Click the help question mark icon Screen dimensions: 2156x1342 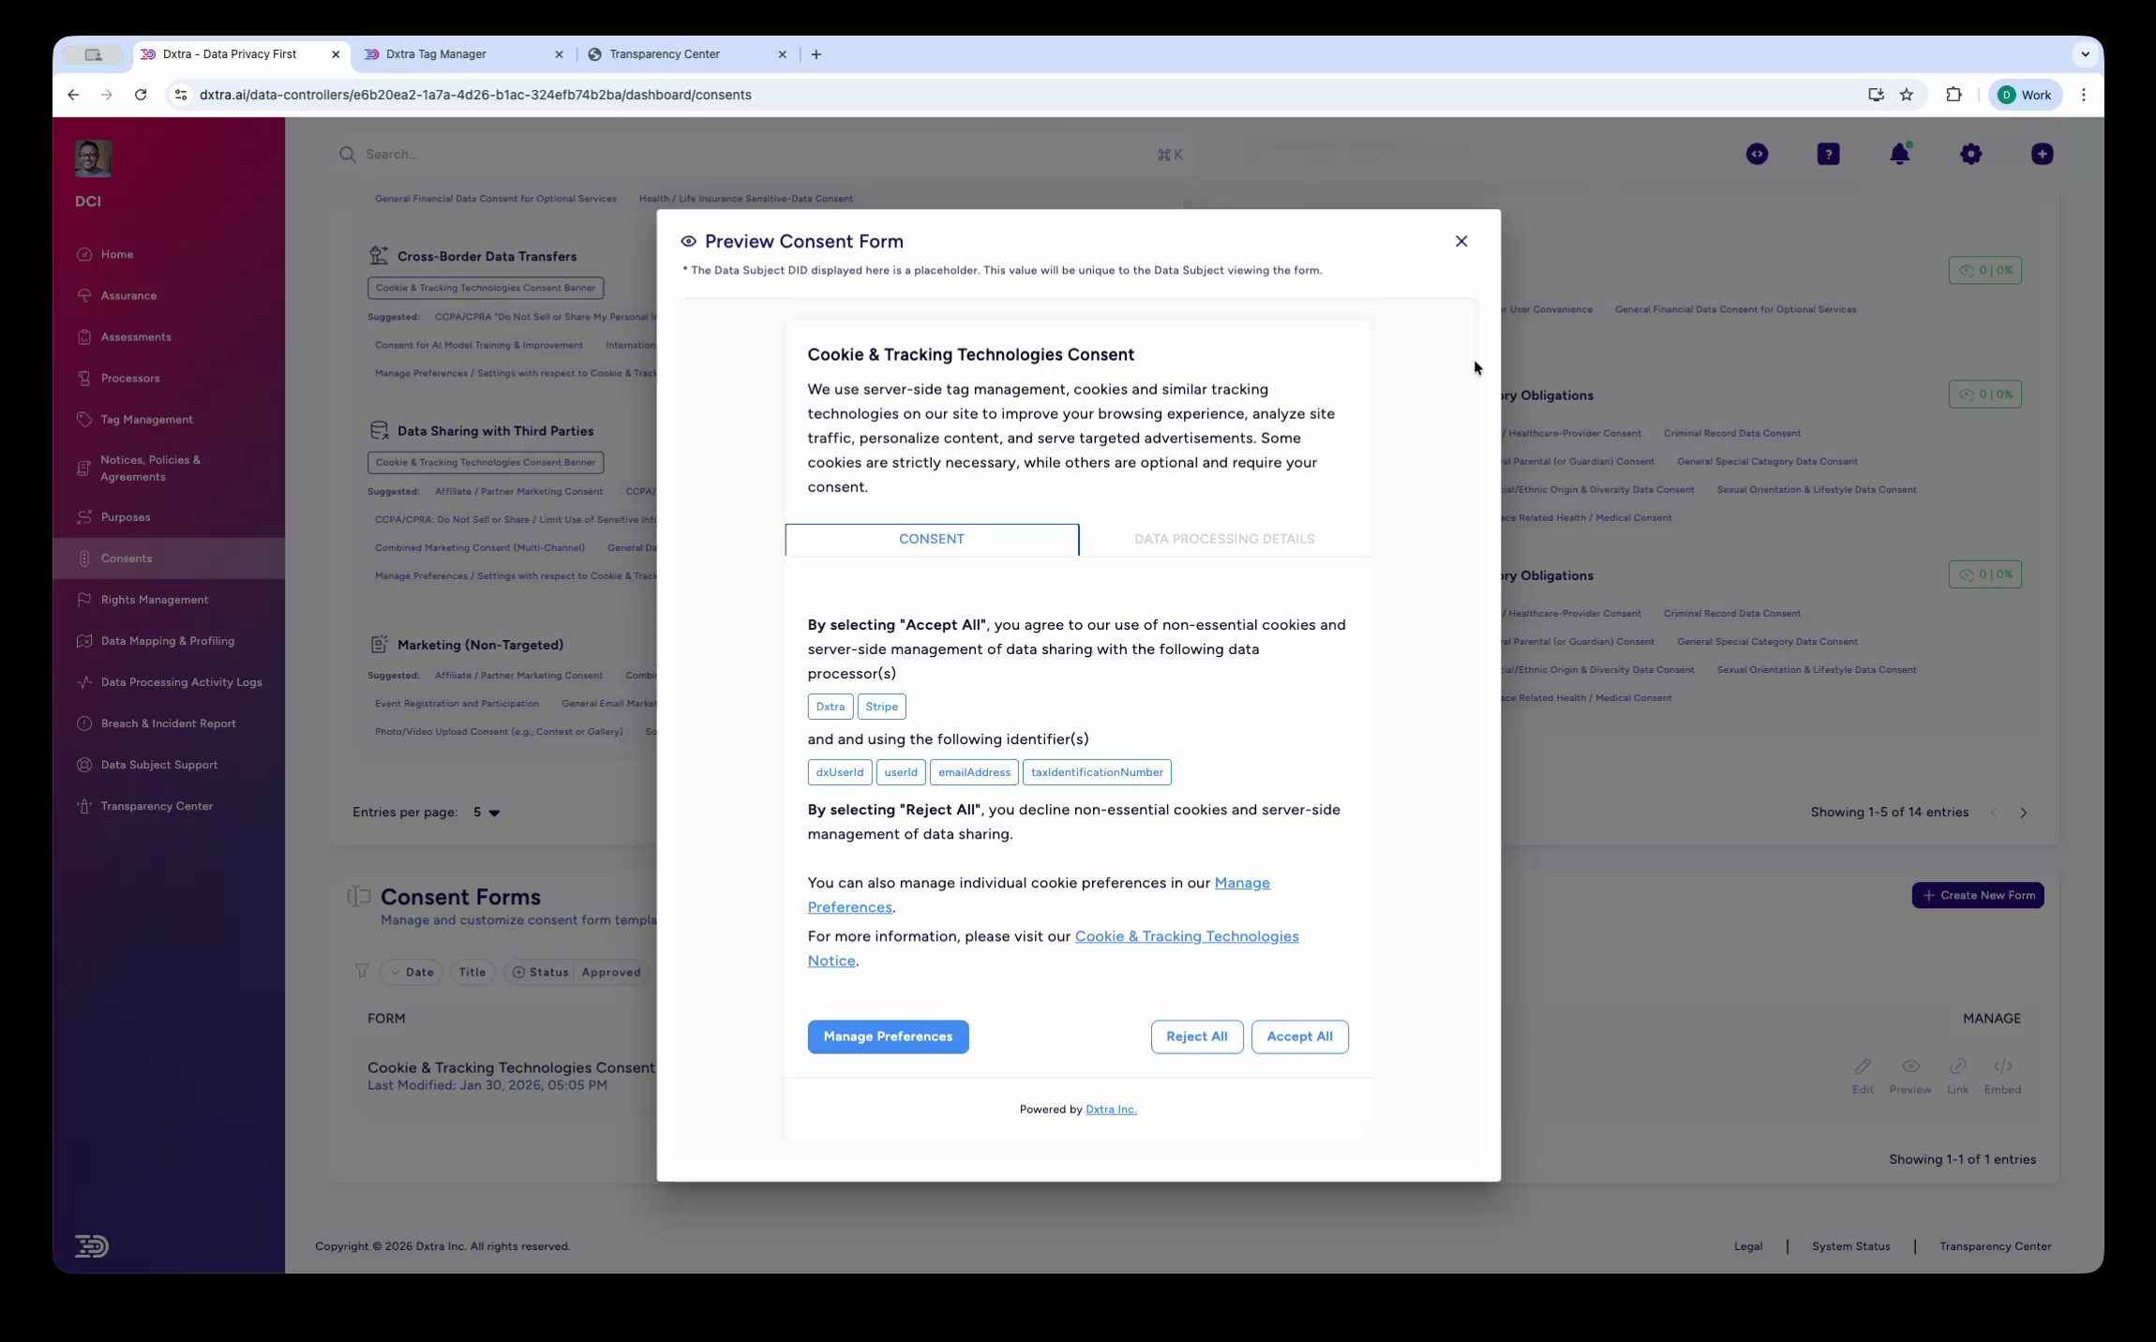1828,154
